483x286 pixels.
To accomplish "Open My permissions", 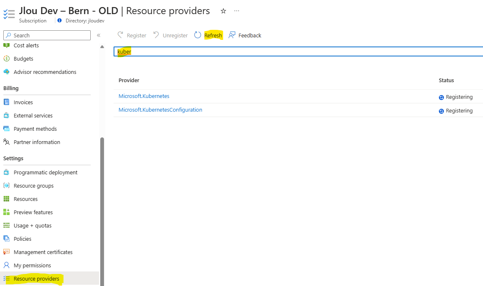I will [x=32, y=265].
